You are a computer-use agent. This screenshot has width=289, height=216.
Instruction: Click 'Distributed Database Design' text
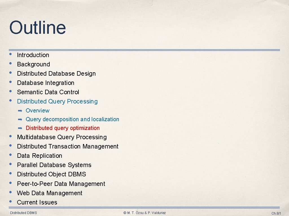pos(56,73)
